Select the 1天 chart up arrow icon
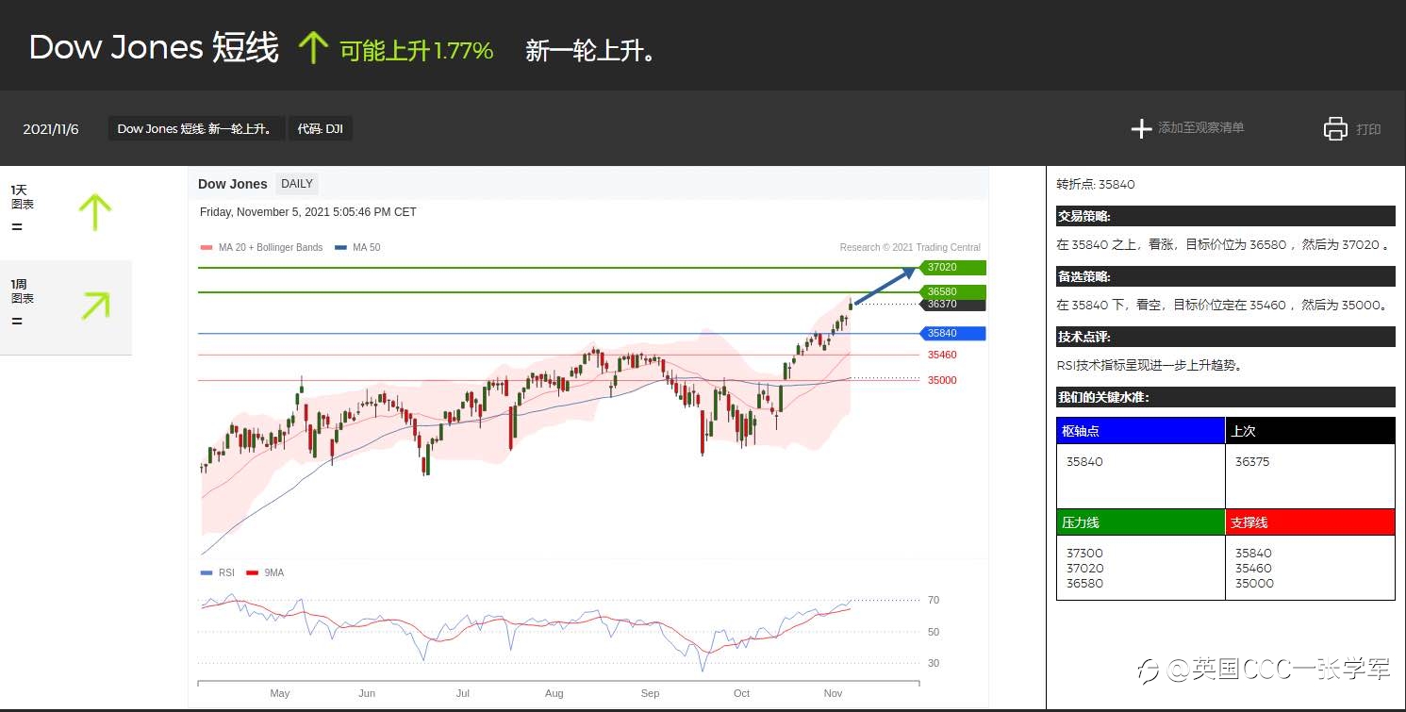This screenshot has height=712, width=1406. tap(94, 211)
